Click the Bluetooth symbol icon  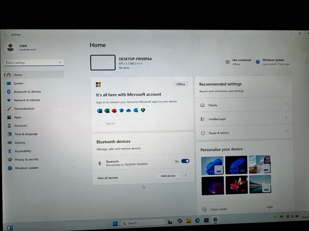coord(100,163)
